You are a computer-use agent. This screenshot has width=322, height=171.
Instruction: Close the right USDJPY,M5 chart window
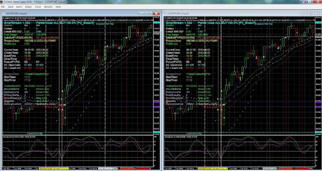[x=318, y=13]
